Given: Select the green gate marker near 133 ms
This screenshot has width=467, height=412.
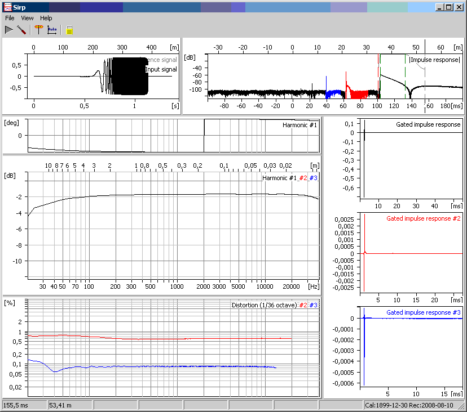Looking at the screenshot, I should tap(405, 76).
